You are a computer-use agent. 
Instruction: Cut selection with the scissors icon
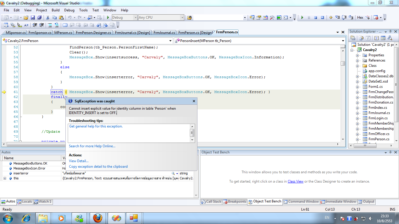pos(48,17)
